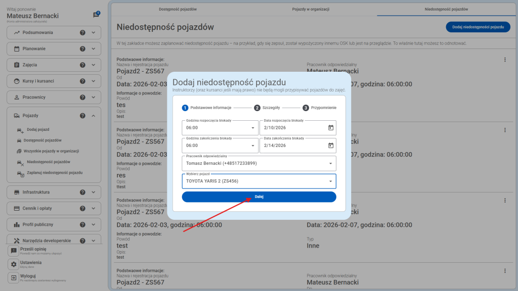The height and width of the screenshot is (291, 518).
Task: Click the help icon next to Pojazdy
Action: 82,115
